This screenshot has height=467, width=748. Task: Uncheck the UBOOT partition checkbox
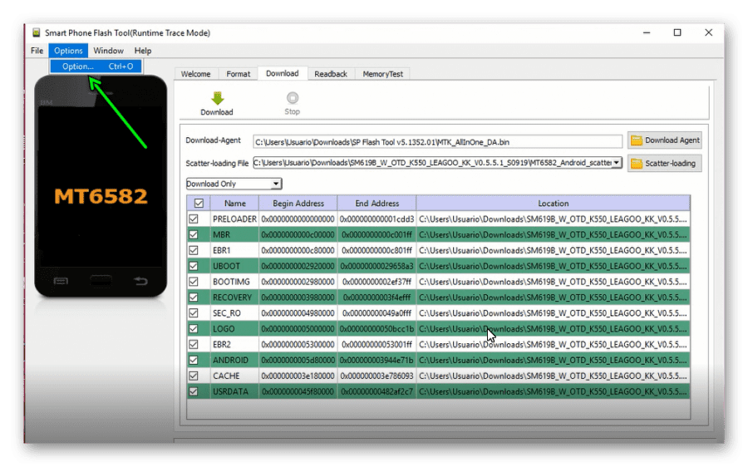tap(193, 266)
